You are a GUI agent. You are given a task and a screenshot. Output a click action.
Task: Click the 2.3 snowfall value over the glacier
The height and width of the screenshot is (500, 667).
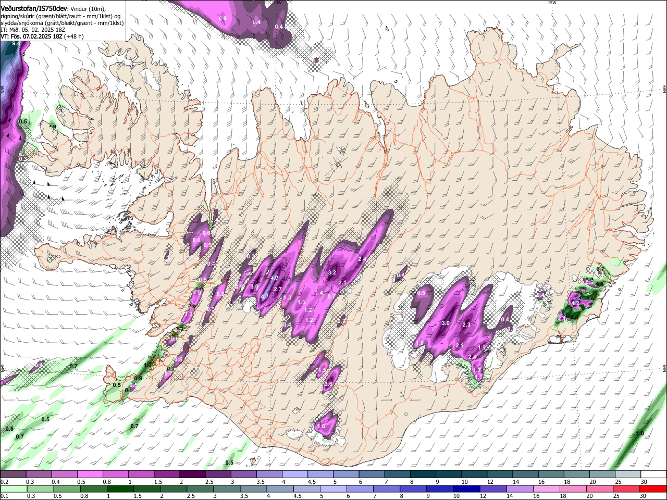466,324
